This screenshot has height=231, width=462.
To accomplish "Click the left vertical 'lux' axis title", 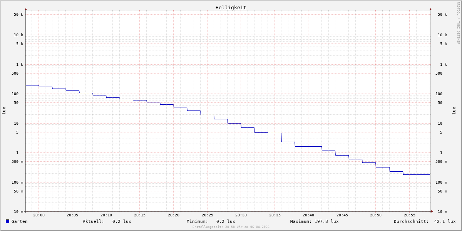I will click(x=4, y=111).
